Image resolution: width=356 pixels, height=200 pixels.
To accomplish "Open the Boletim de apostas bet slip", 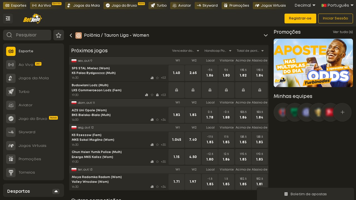I will tap(305, 194).
